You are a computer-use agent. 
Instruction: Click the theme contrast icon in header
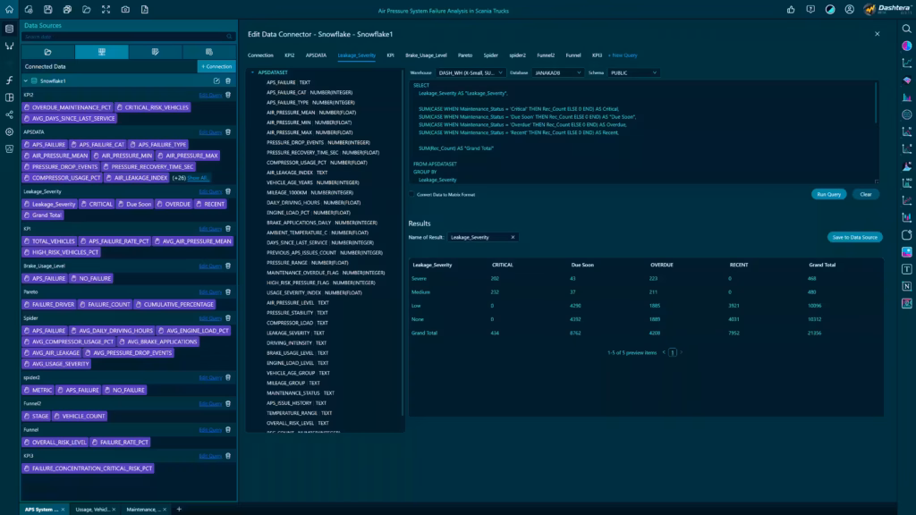[x=830, y=9]
